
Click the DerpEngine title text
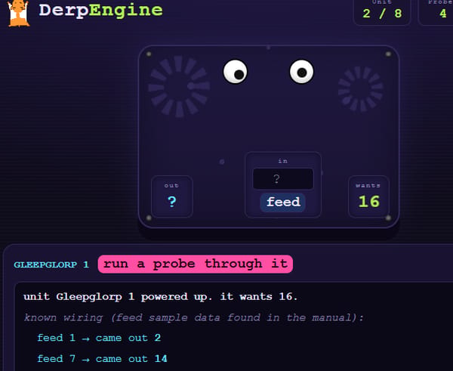101,11
